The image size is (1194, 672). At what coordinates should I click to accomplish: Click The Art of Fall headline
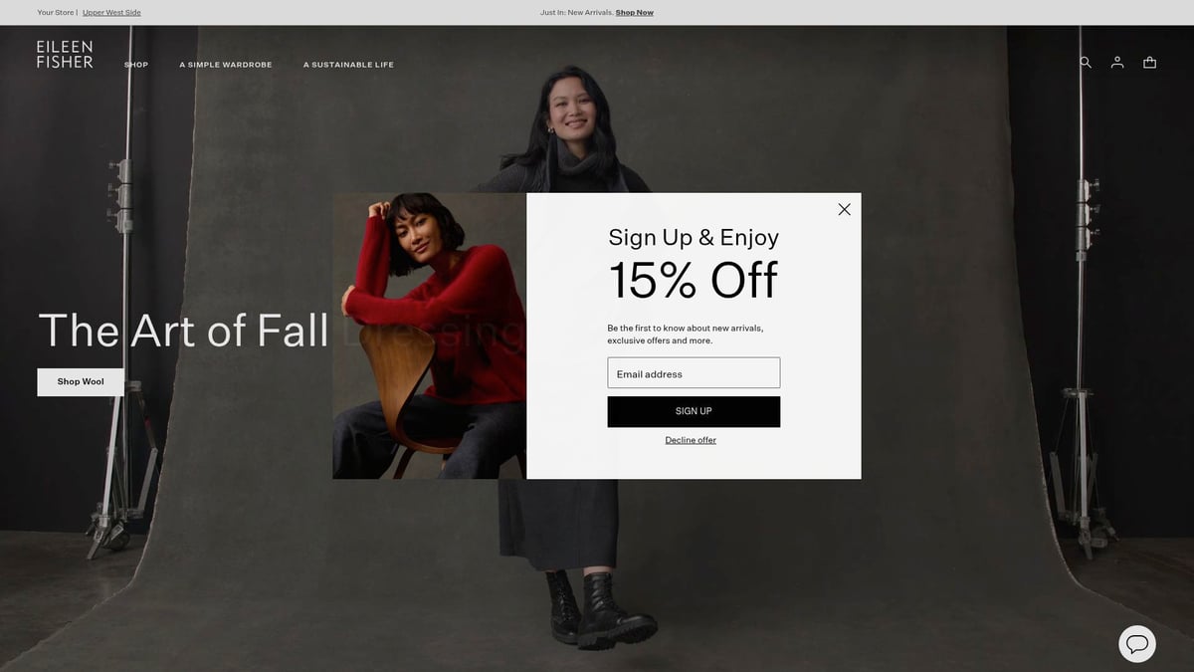[x=183, y=331]
